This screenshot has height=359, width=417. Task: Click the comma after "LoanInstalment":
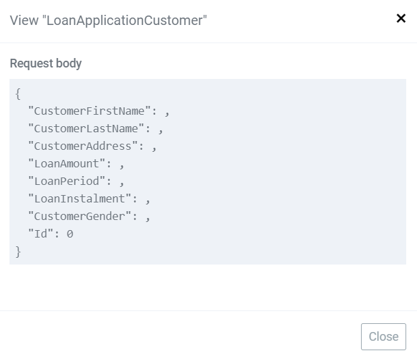[148, 202]
